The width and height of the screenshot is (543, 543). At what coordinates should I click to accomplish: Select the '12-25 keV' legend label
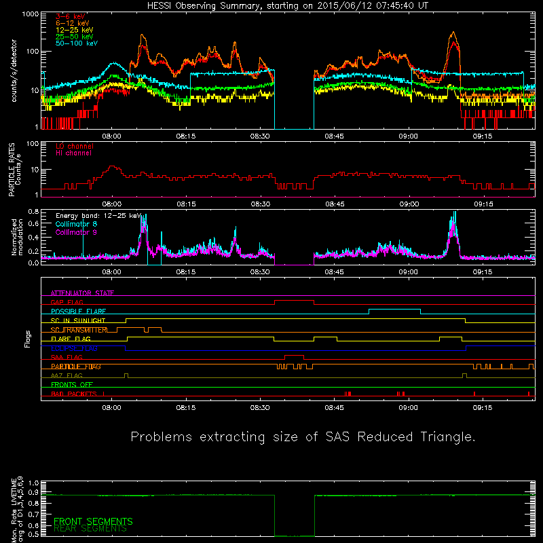tap(75, 30)
